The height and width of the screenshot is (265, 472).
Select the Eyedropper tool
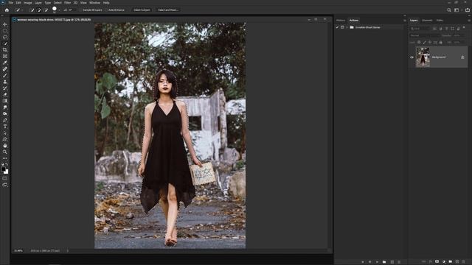click(x=5, y=63)
